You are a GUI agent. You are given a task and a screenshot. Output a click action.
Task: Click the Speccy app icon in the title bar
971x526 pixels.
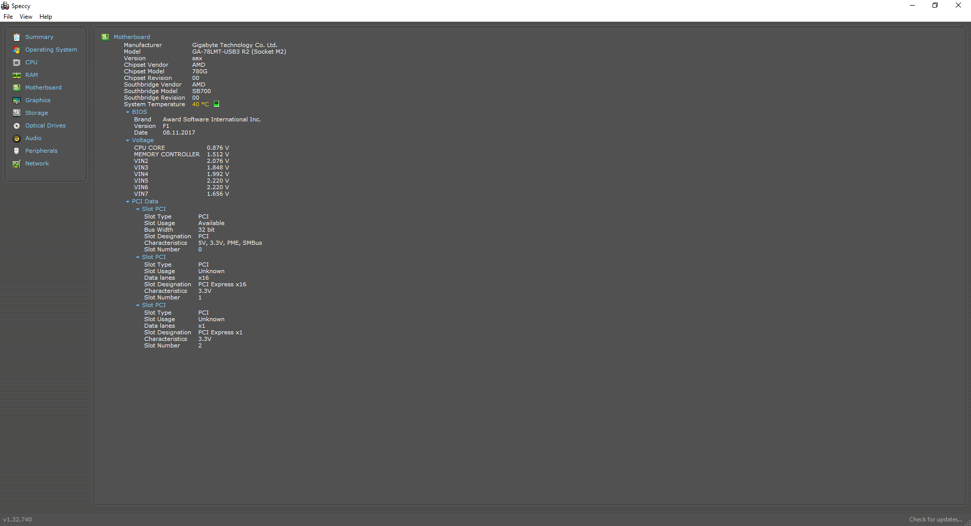5,6
